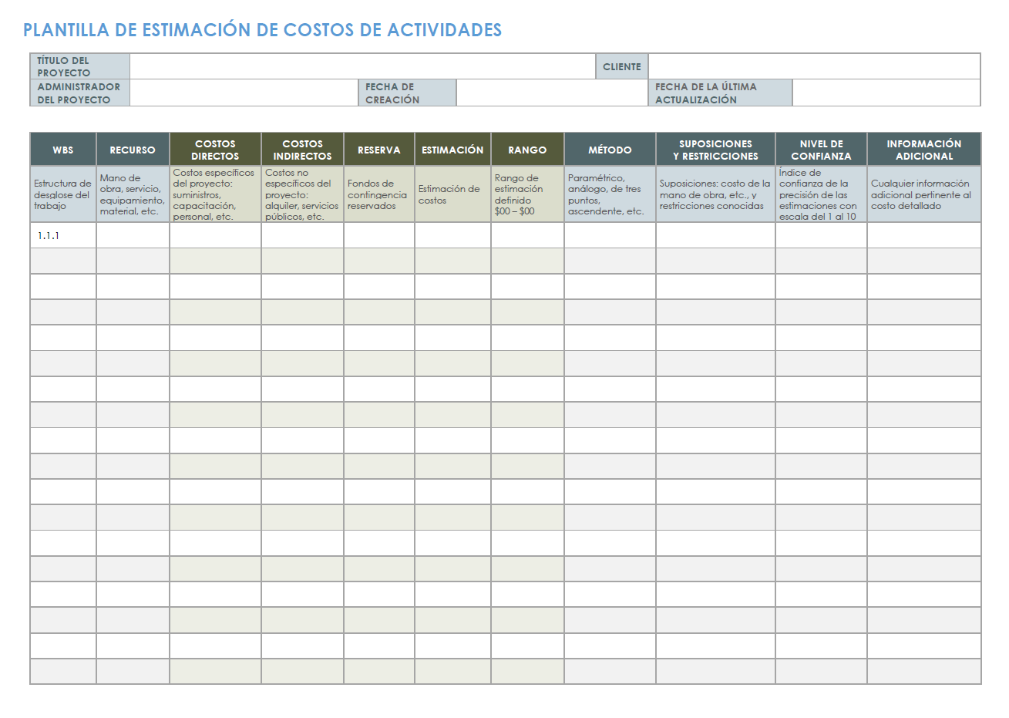Select the 'Rango de estimación definido' cell
This screenshot has height=718, width=1009.
[x=527, y=194]
